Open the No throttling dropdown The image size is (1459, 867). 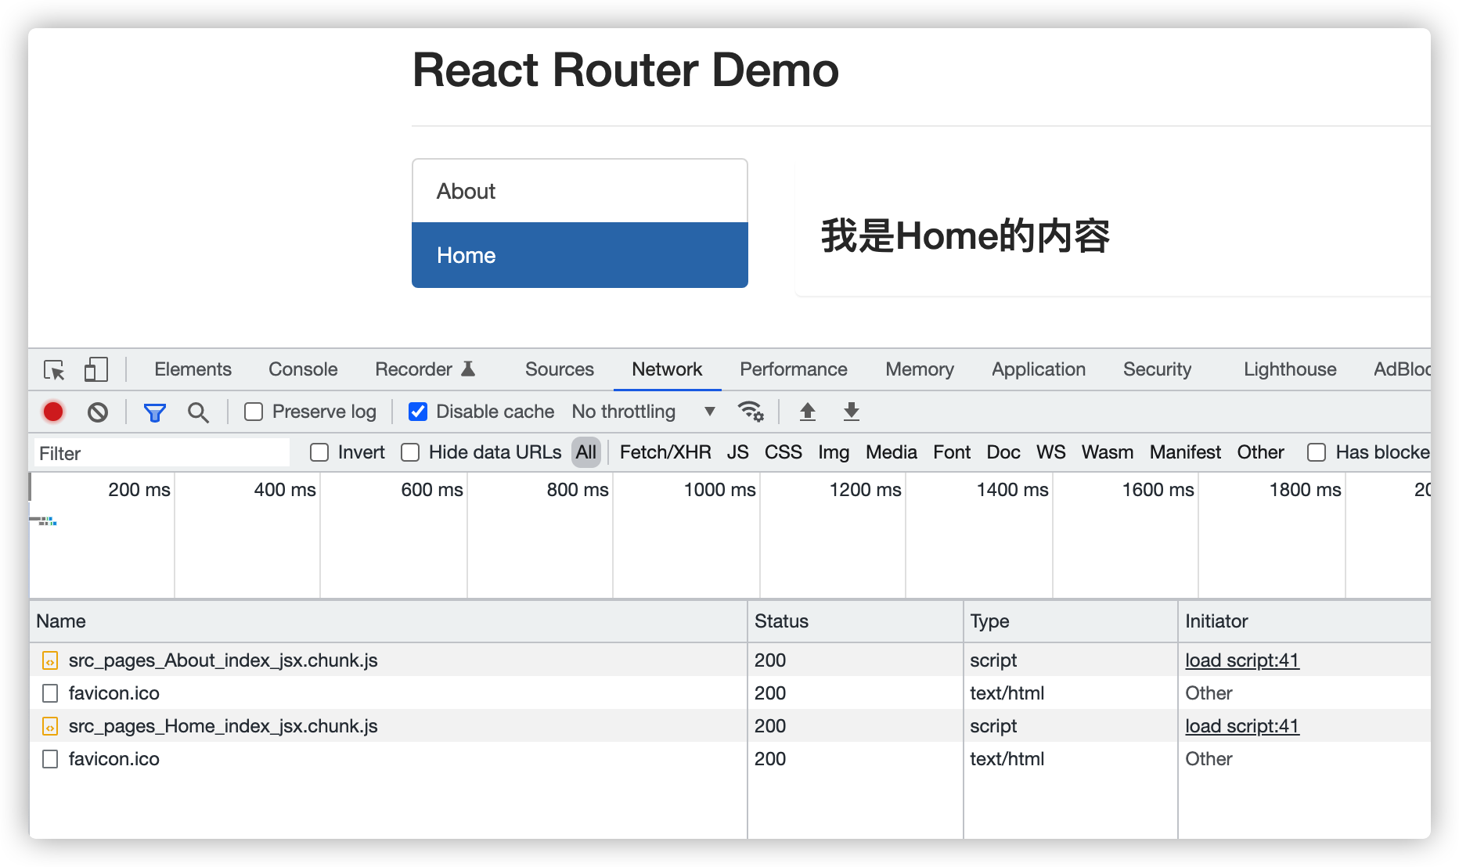[x=643, y=412]
